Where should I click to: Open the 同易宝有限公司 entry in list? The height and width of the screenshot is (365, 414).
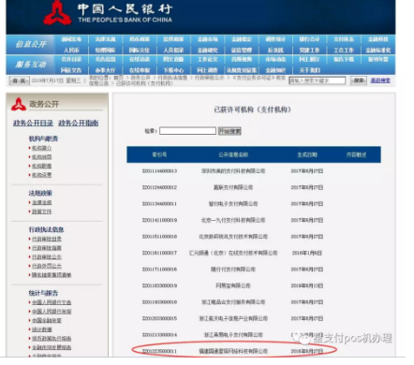(x=233, y=285)
